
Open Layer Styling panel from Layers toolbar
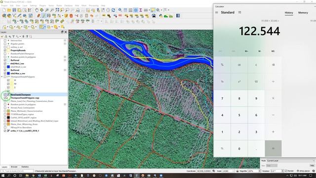click(2, 37)
